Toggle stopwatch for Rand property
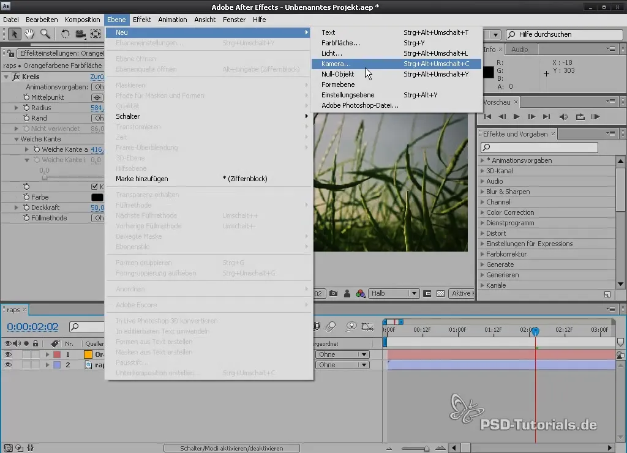The height and width of the screenshot is (453, 627). pos(26,118)
